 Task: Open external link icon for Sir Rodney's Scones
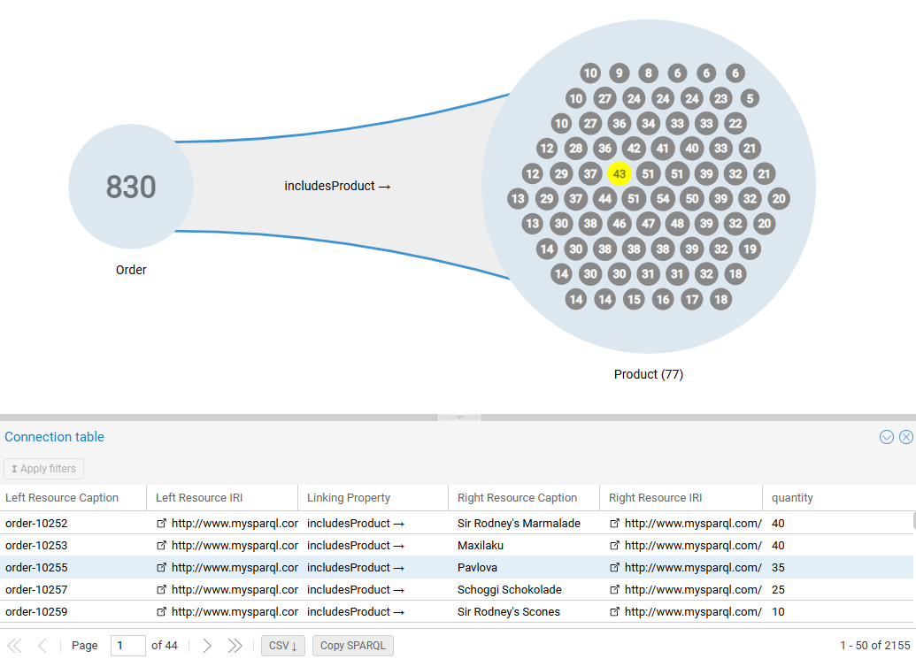614,611
